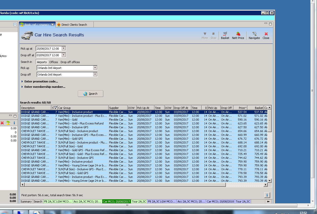Select the Airports search option

pyautogui.click(x=42, y=62)
